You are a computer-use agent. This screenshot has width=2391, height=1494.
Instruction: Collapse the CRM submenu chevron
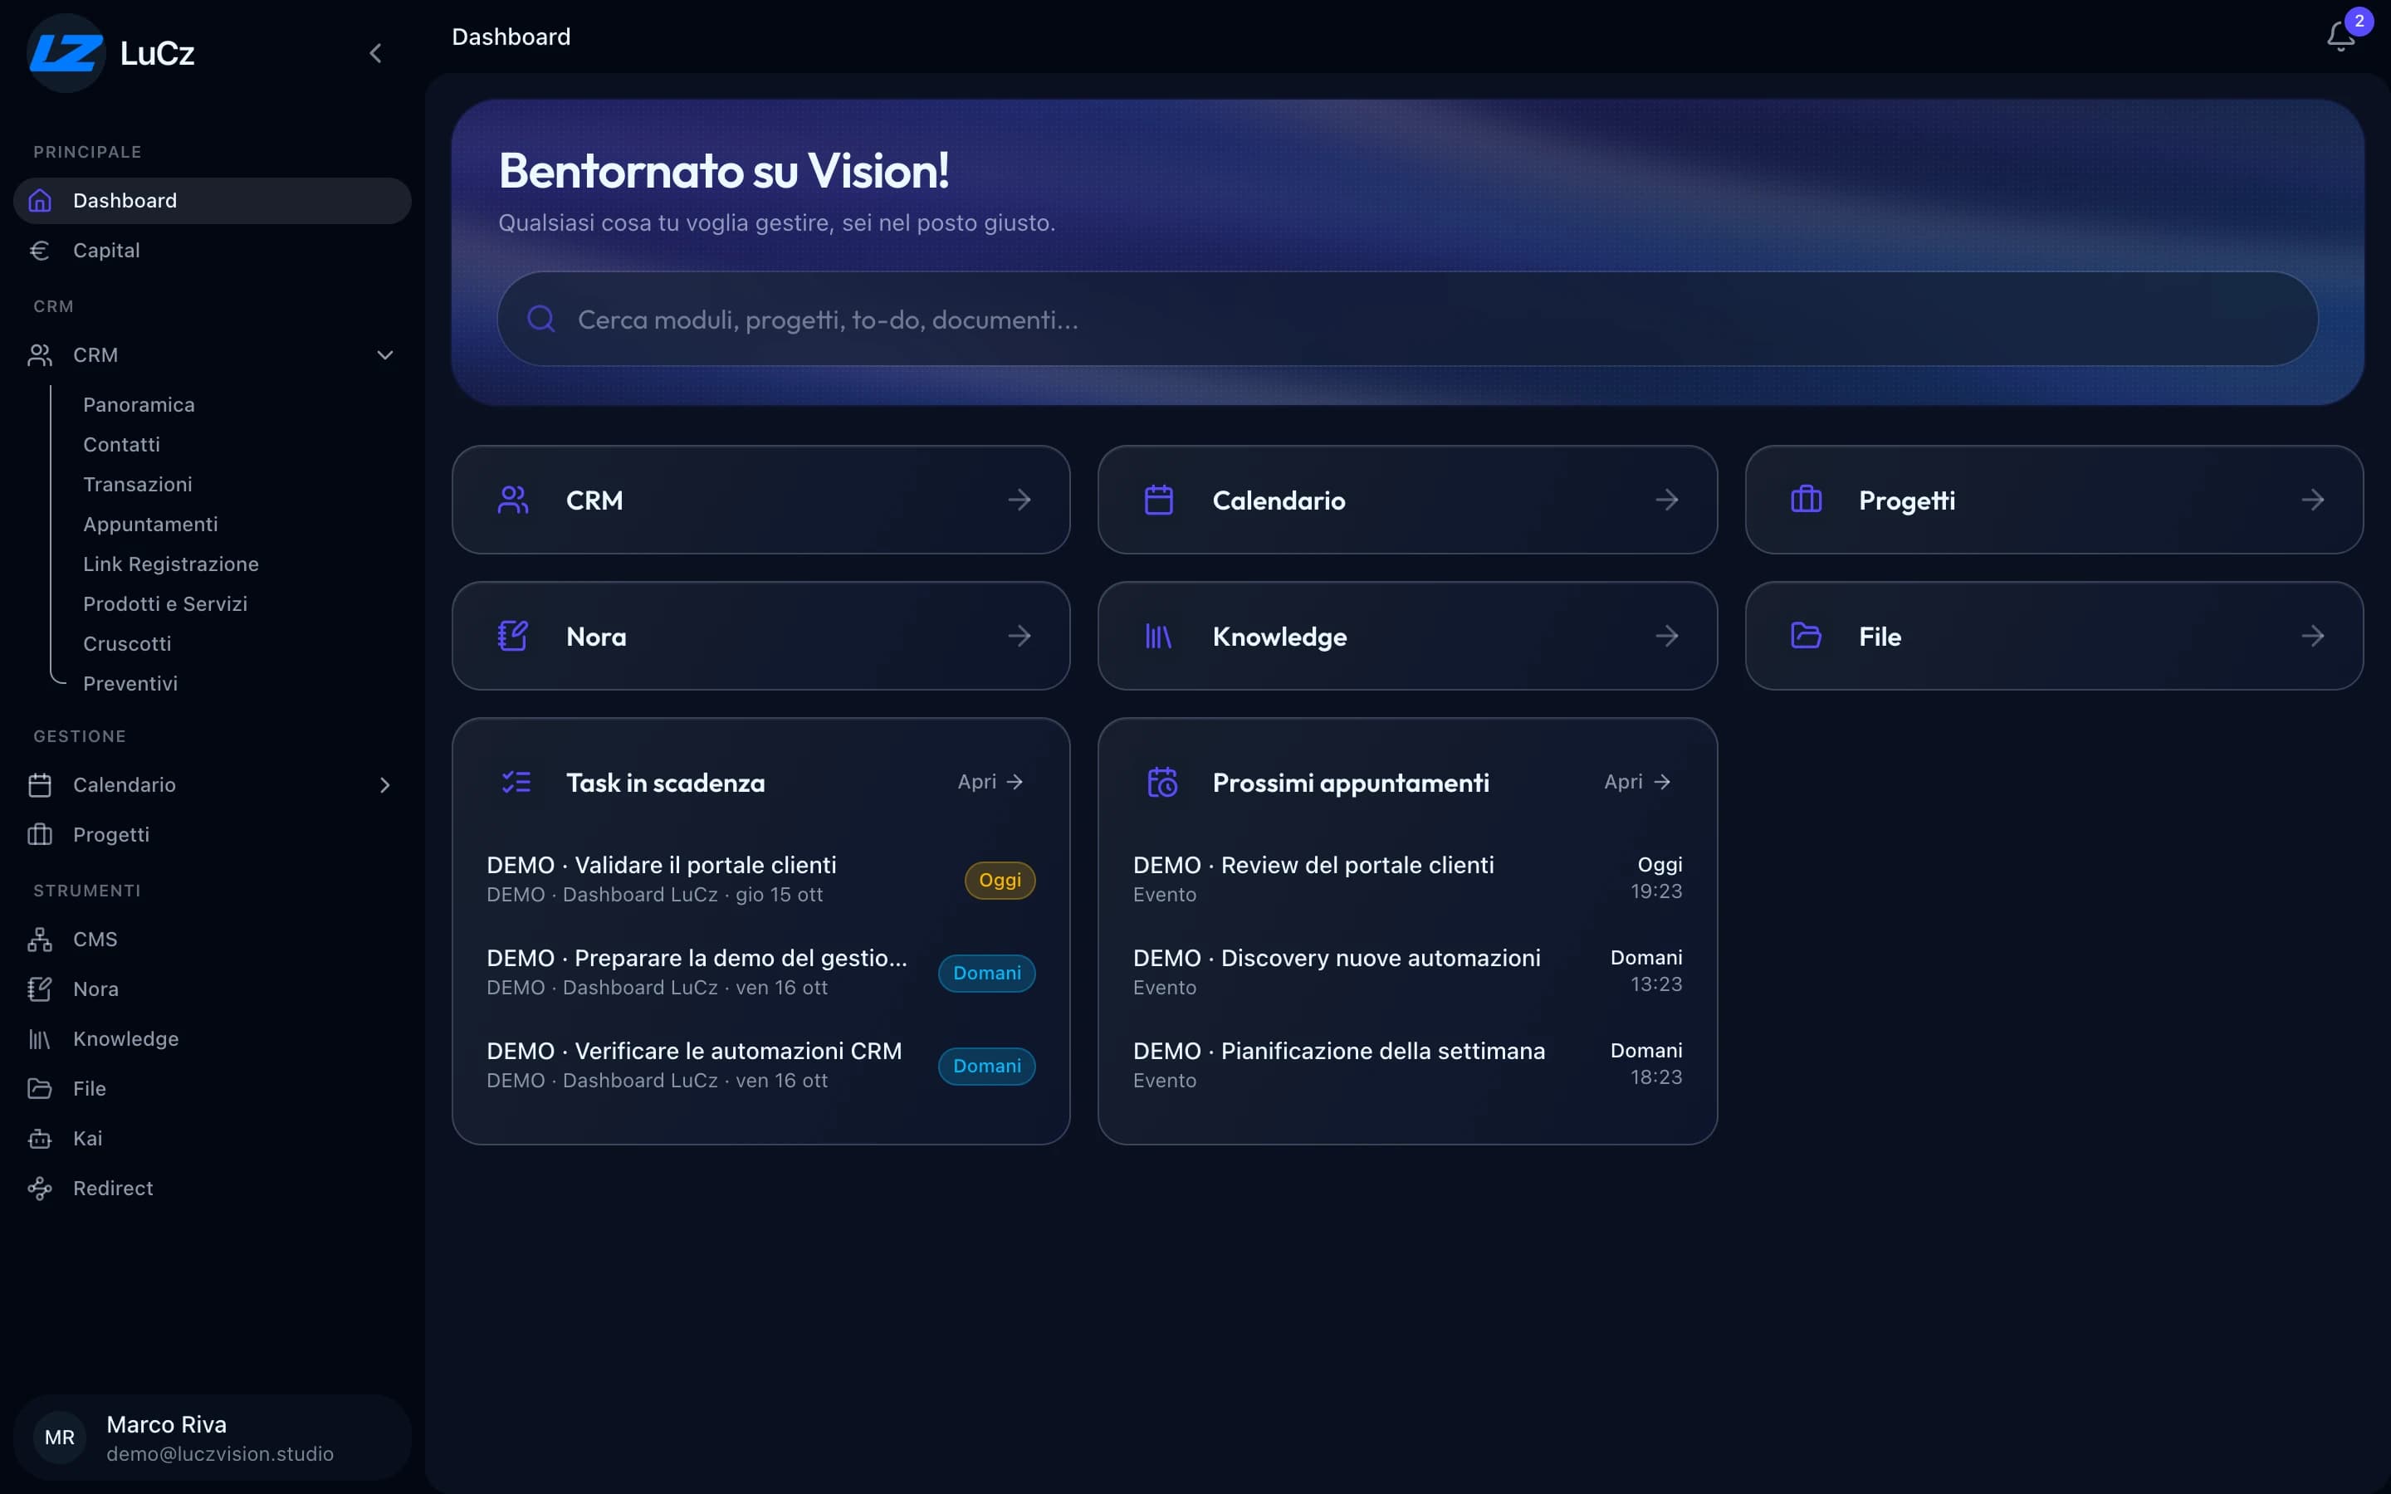385,354
